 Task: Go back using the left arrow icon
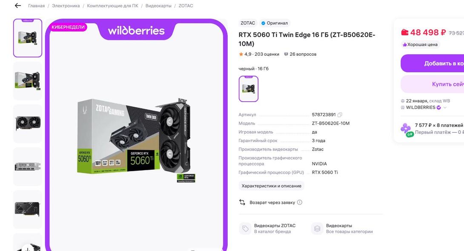(x=18, y=6)
